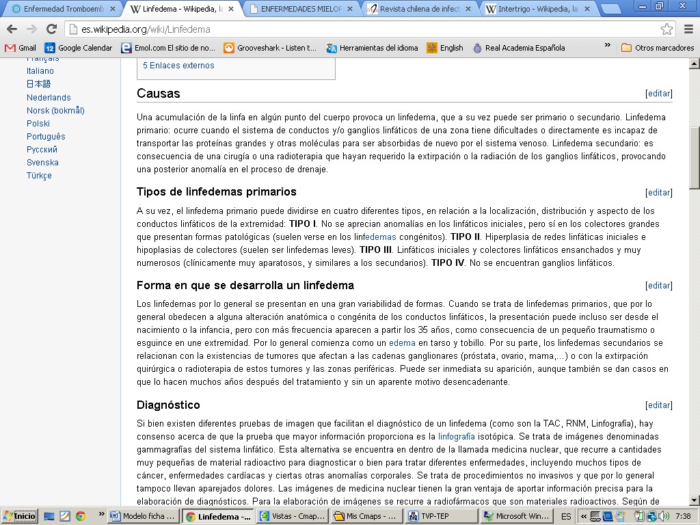Bookmark this page using the star icon
This screenshot has height=525, width=700.
click(x=667, y=29)
